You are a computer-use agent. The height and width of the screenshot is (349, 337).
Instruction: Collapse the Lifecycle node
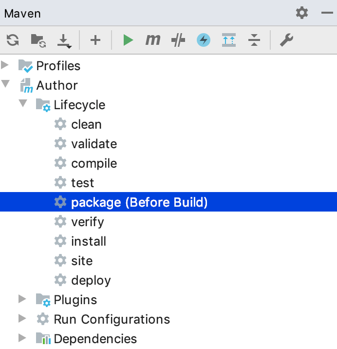pyautogui.click(x=23, y=103)
